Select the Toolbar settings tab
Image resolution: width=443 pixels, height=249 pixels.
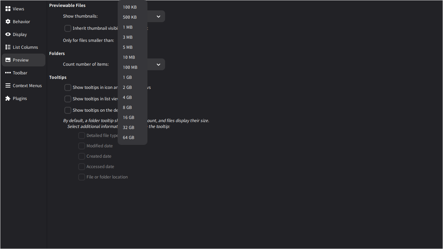(24, 73)
